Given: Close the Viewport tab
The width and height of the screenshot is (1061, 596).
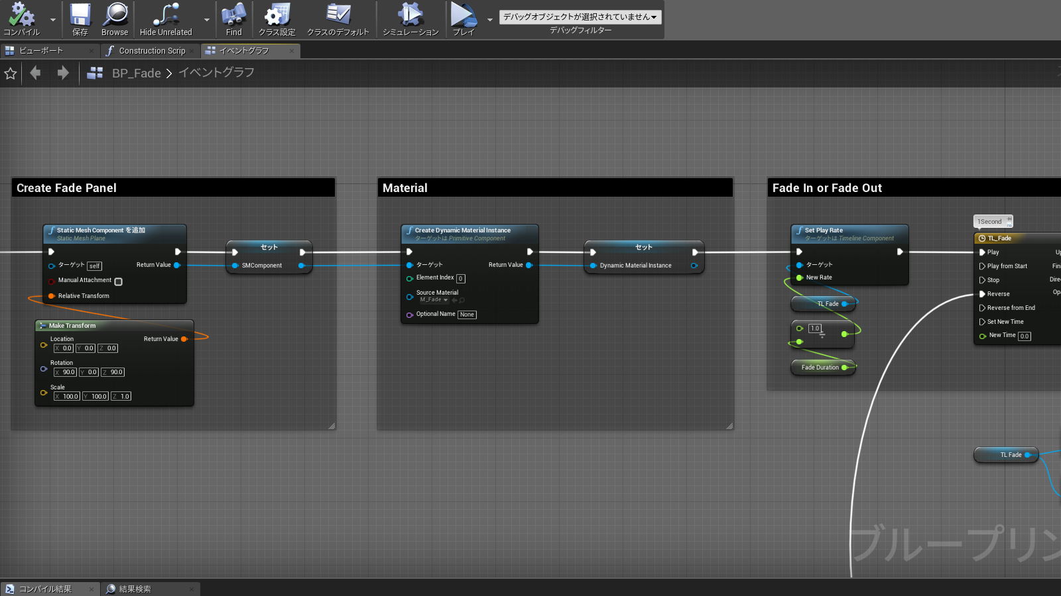Looking at the screenshot, I should [92, 51].
